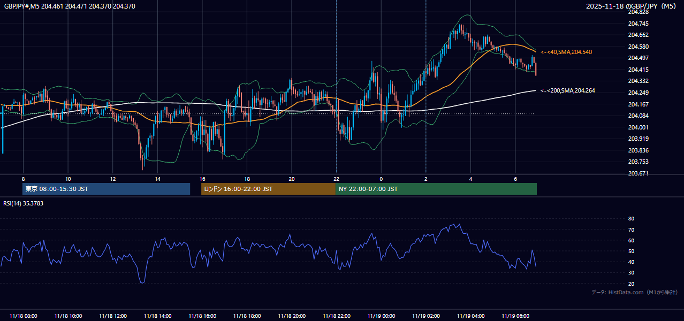Click price axis value 203.753
The image size is (684, 321).
[638, 162]
